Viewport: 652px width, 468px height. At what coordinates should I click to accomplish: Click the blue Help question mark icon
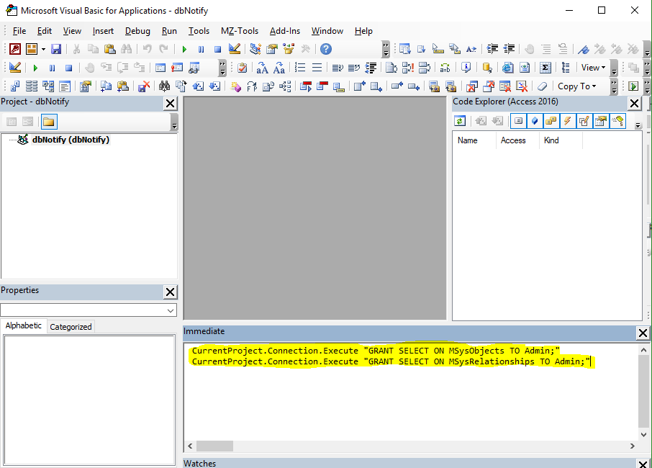pos(326,49)
